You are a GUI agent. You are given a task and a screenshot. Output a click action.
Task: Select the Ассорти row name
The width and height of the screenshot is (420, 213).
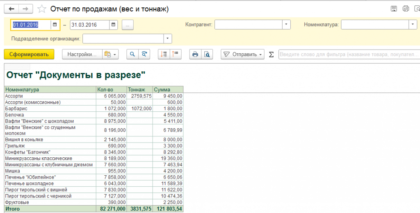pyautogui.click(x=14, y=96)
